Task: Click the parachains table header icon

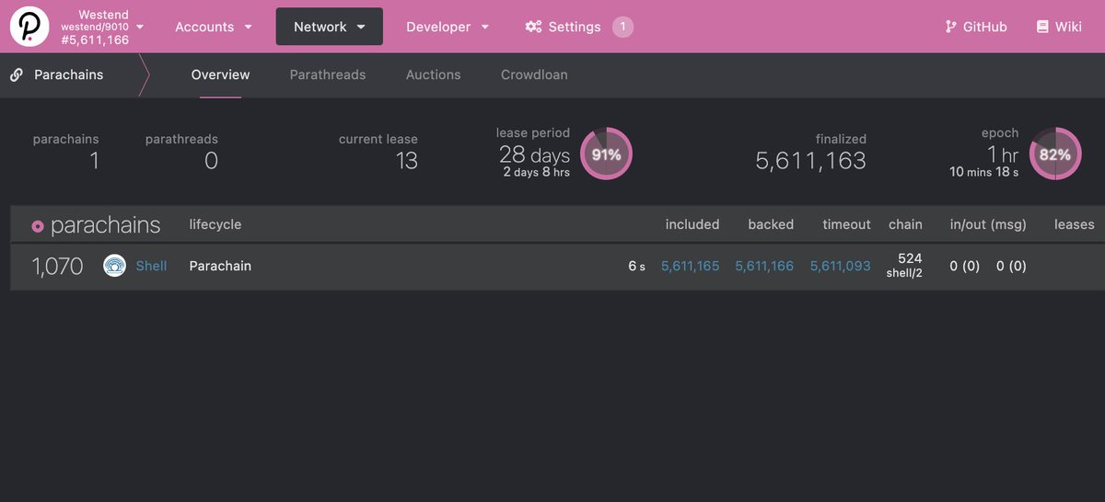Action: pos(38,226)
